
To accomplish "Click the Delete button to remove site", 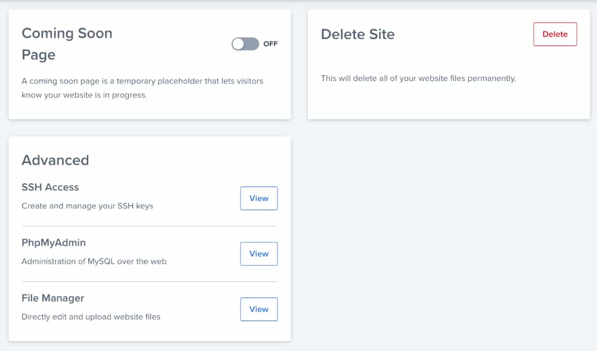I will coord(555,34).
